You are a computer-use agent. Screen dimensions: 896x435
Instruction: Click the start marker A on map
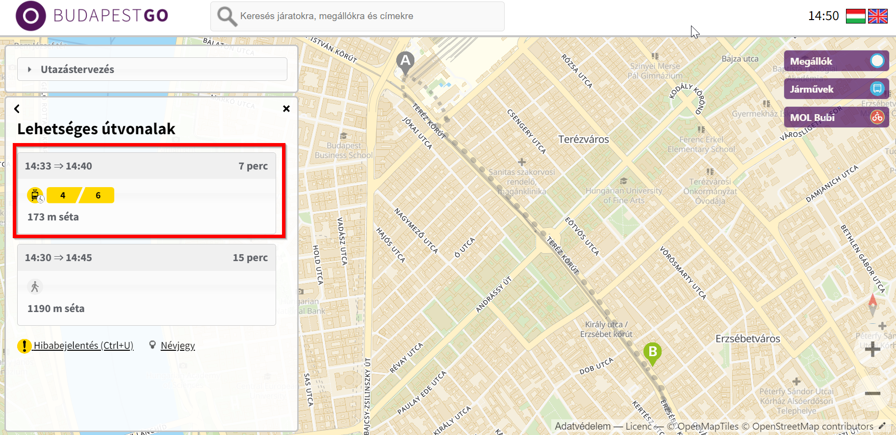coord(405,62)
